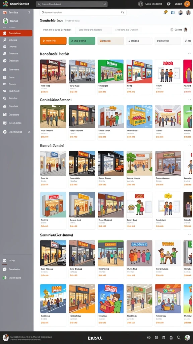Image resolution: width=193 pixels, height=344 pixels.
Task: Select the highlighted orange-red sidebar item
Action: pyautogui.click(x=16, y=33)
